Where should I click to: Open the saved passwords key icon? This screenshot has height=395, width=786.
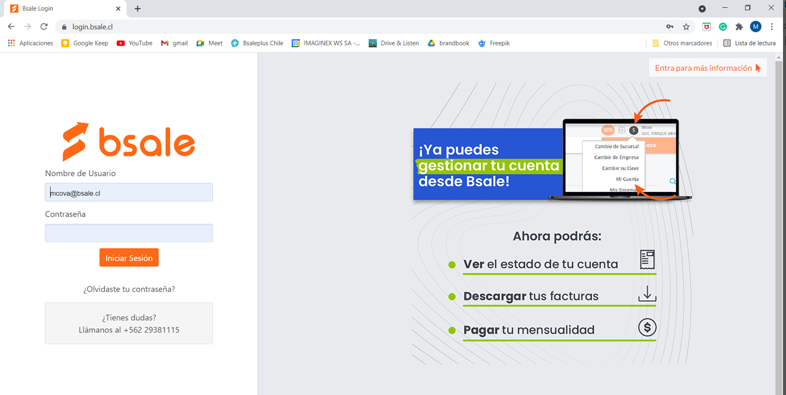(670, 27)
